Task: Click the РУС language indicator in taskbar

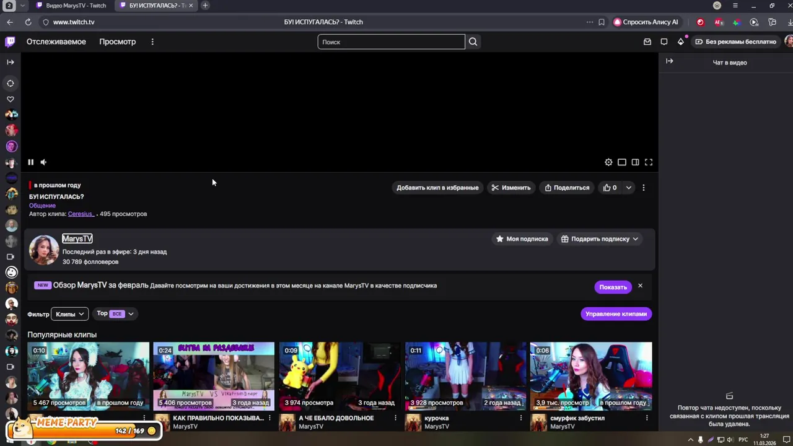Action: tap(743, 440)
